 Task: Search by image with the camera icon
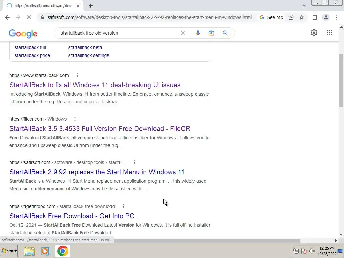pos(211,33)
